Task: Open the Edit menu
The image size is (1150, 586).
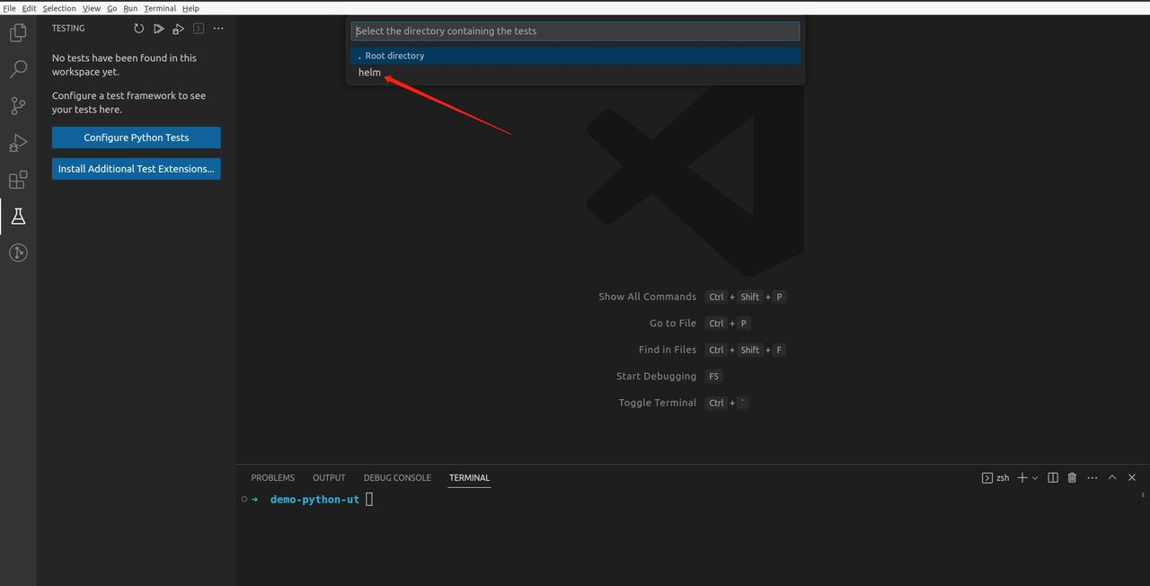Action: point(30,8)
